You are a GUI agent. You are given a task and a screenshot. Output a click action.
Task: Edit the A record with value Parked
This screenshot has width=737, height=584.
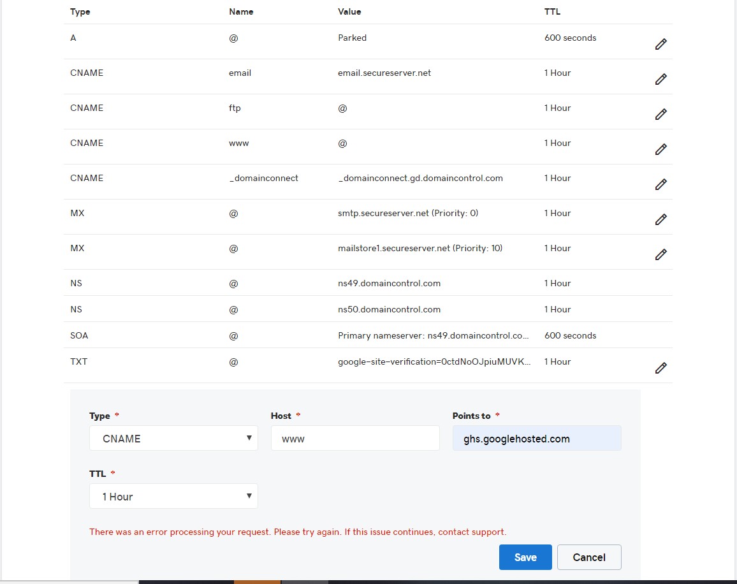pos(661,44)
